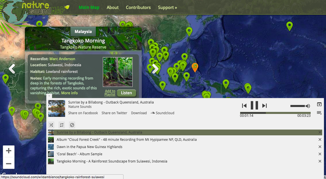Screen dimensions: 326x179
Task: Open the Contributors menu item
Action: (138, 8)
